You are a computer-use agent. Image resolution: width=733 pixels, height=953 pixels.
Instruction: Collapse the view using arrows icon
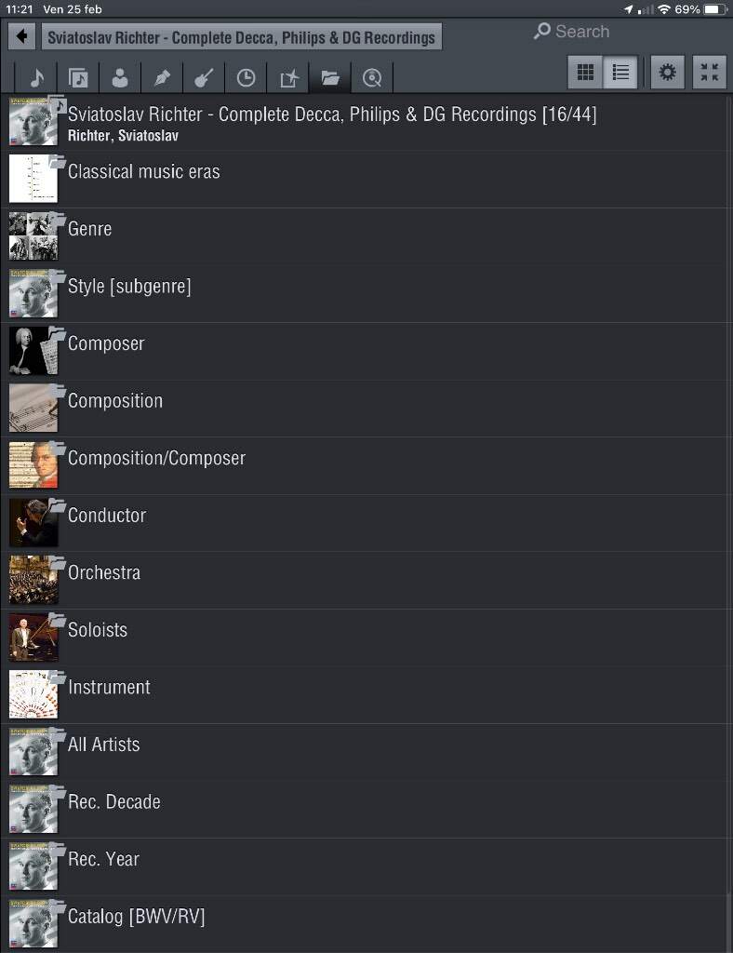click(710, 73)
